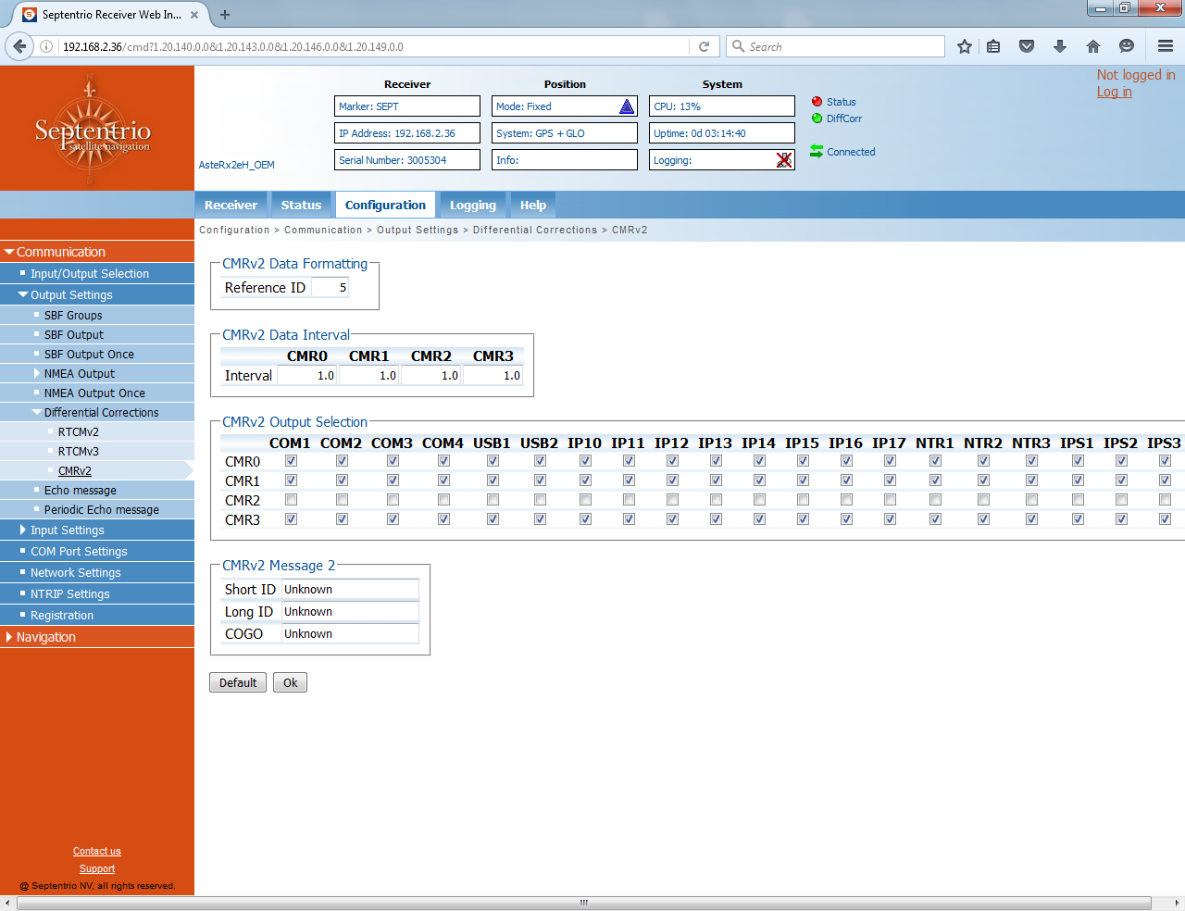
Task: Click the Log in link
Action: click(1114, 92)
